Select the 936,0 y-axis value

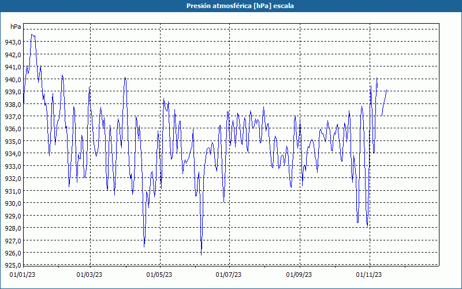(13, 129)
